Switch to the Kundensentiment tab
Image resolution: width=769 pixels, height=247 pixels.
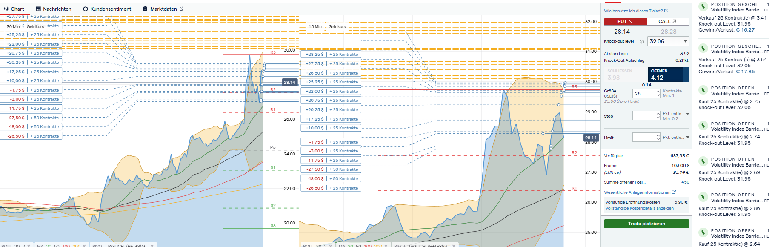[x=107, y=9]
